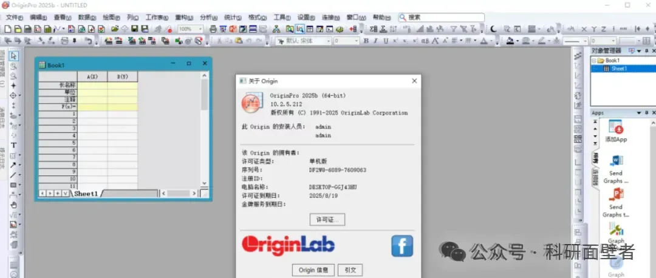Click Book1 horizontal scrollbar right arrow
The image size is (656, 278).
pos(194,194)
